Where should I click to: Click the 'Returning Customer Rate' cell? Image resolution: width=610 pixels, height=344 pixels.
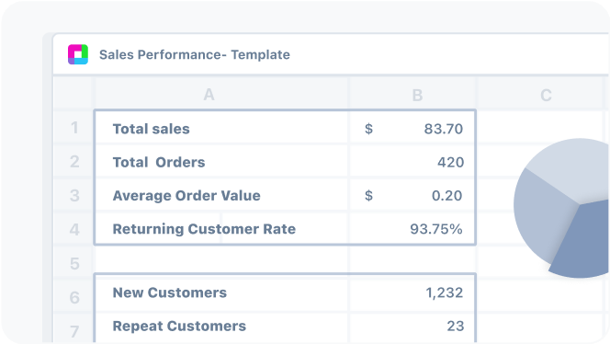[221, 229]
